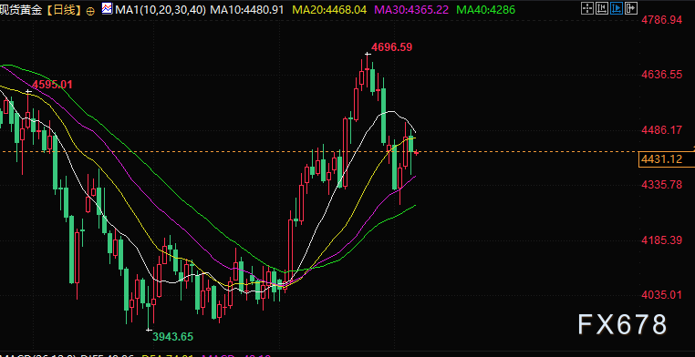
Task: Click the magenta MA30:4365.22 value
Action: click(x=411, y=10)
